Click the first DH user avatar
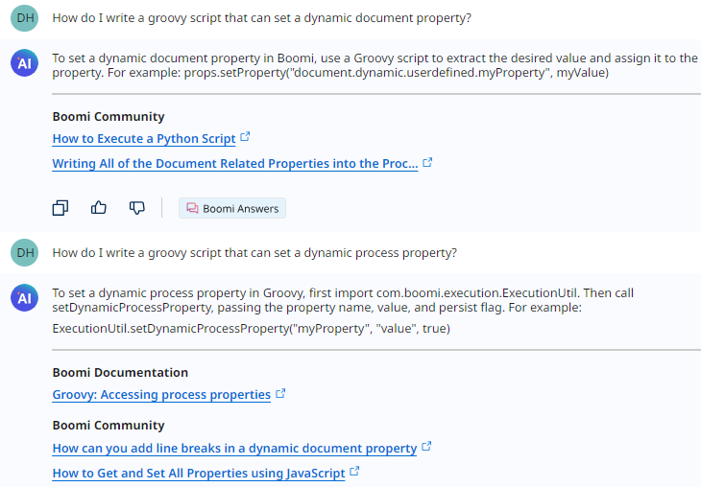701x487 pixels. coord(24,18)
